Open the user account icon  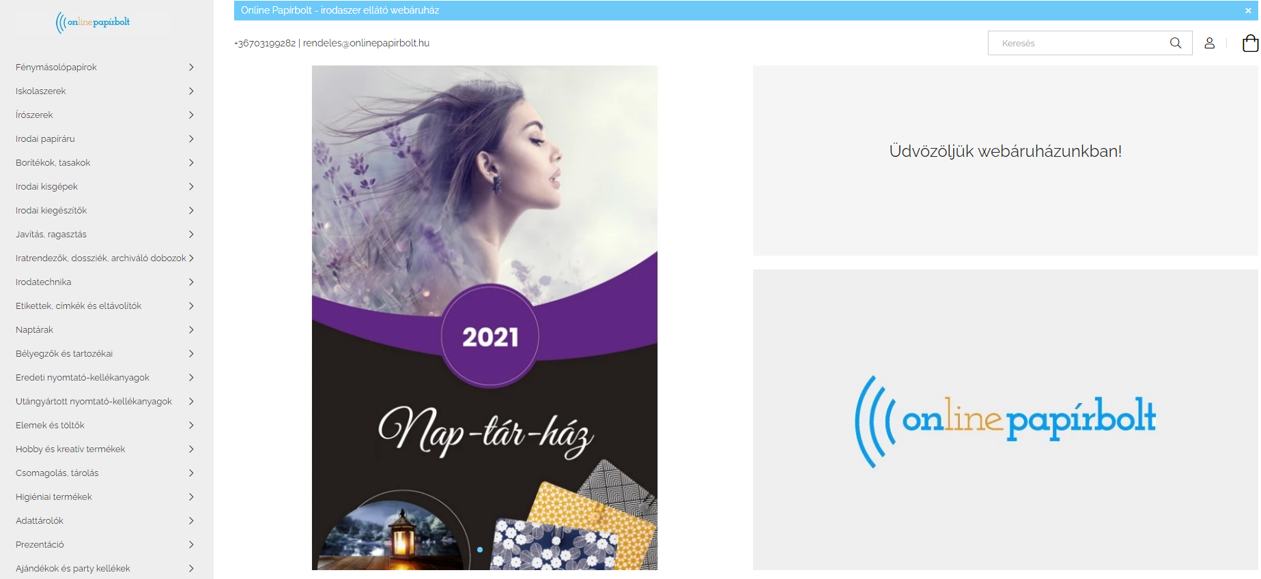[x=1209, y=43]
